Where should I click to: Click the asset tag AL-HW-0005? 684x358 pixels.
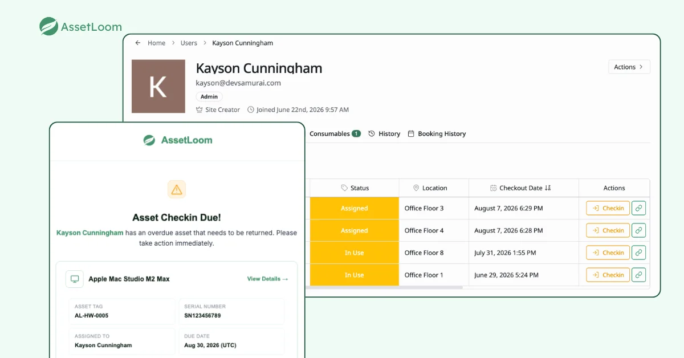pos(91,315)
